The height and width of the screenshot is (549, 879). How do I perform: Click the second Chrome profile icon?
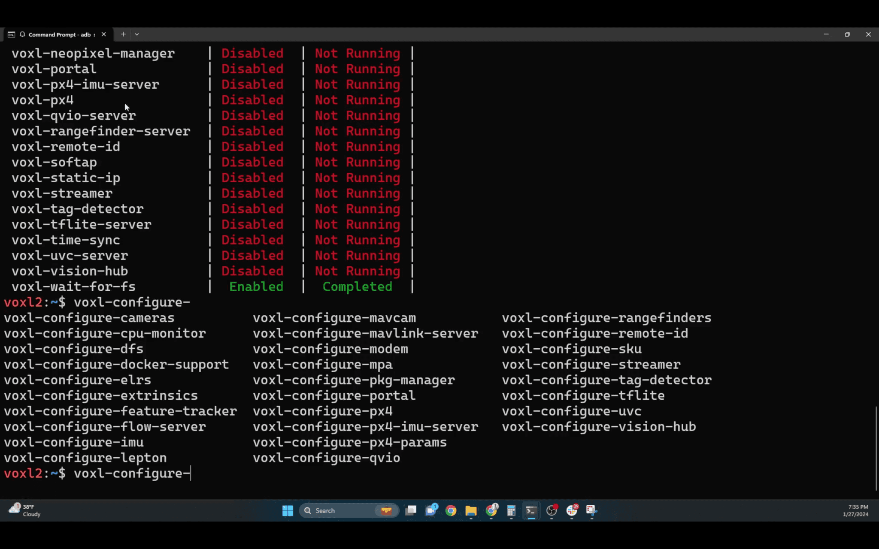pos(491,510)
